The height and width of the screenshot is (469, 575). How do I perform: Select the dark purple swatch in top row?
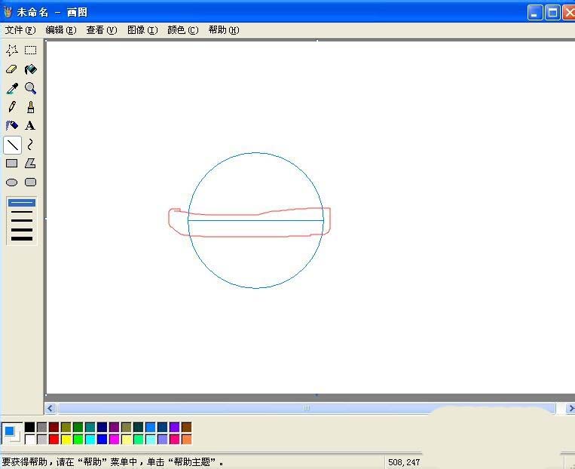pyautogui.click(x=114, y=428)
